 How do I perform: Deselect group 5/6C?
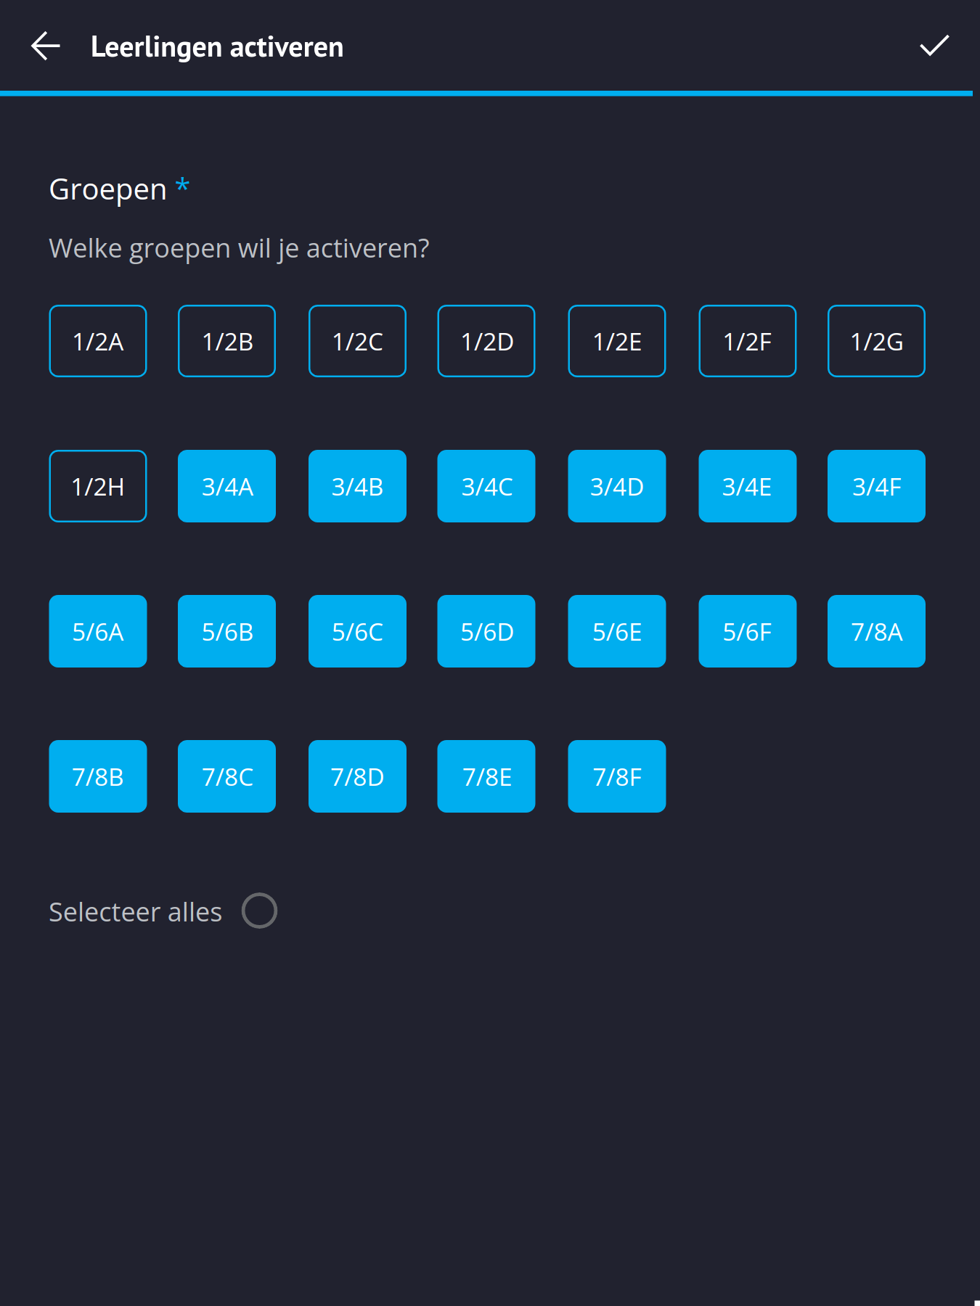point(357,631)
